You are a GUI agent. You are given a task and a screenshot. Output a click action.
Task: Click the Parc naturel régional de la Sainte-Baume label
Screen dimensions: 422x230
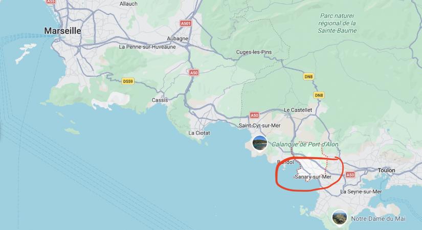click(337, 23)
